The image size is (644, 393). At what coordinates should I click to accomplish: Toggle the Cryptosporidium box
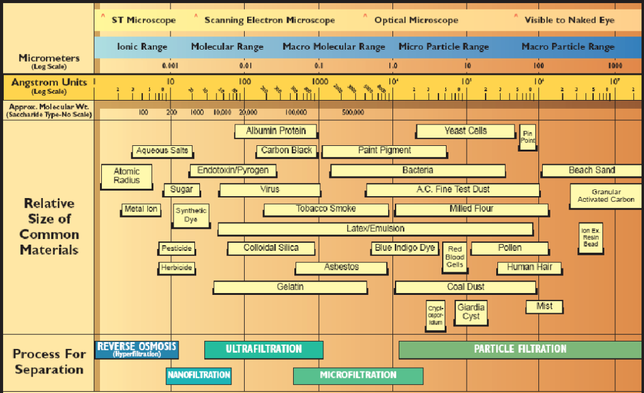435,313
